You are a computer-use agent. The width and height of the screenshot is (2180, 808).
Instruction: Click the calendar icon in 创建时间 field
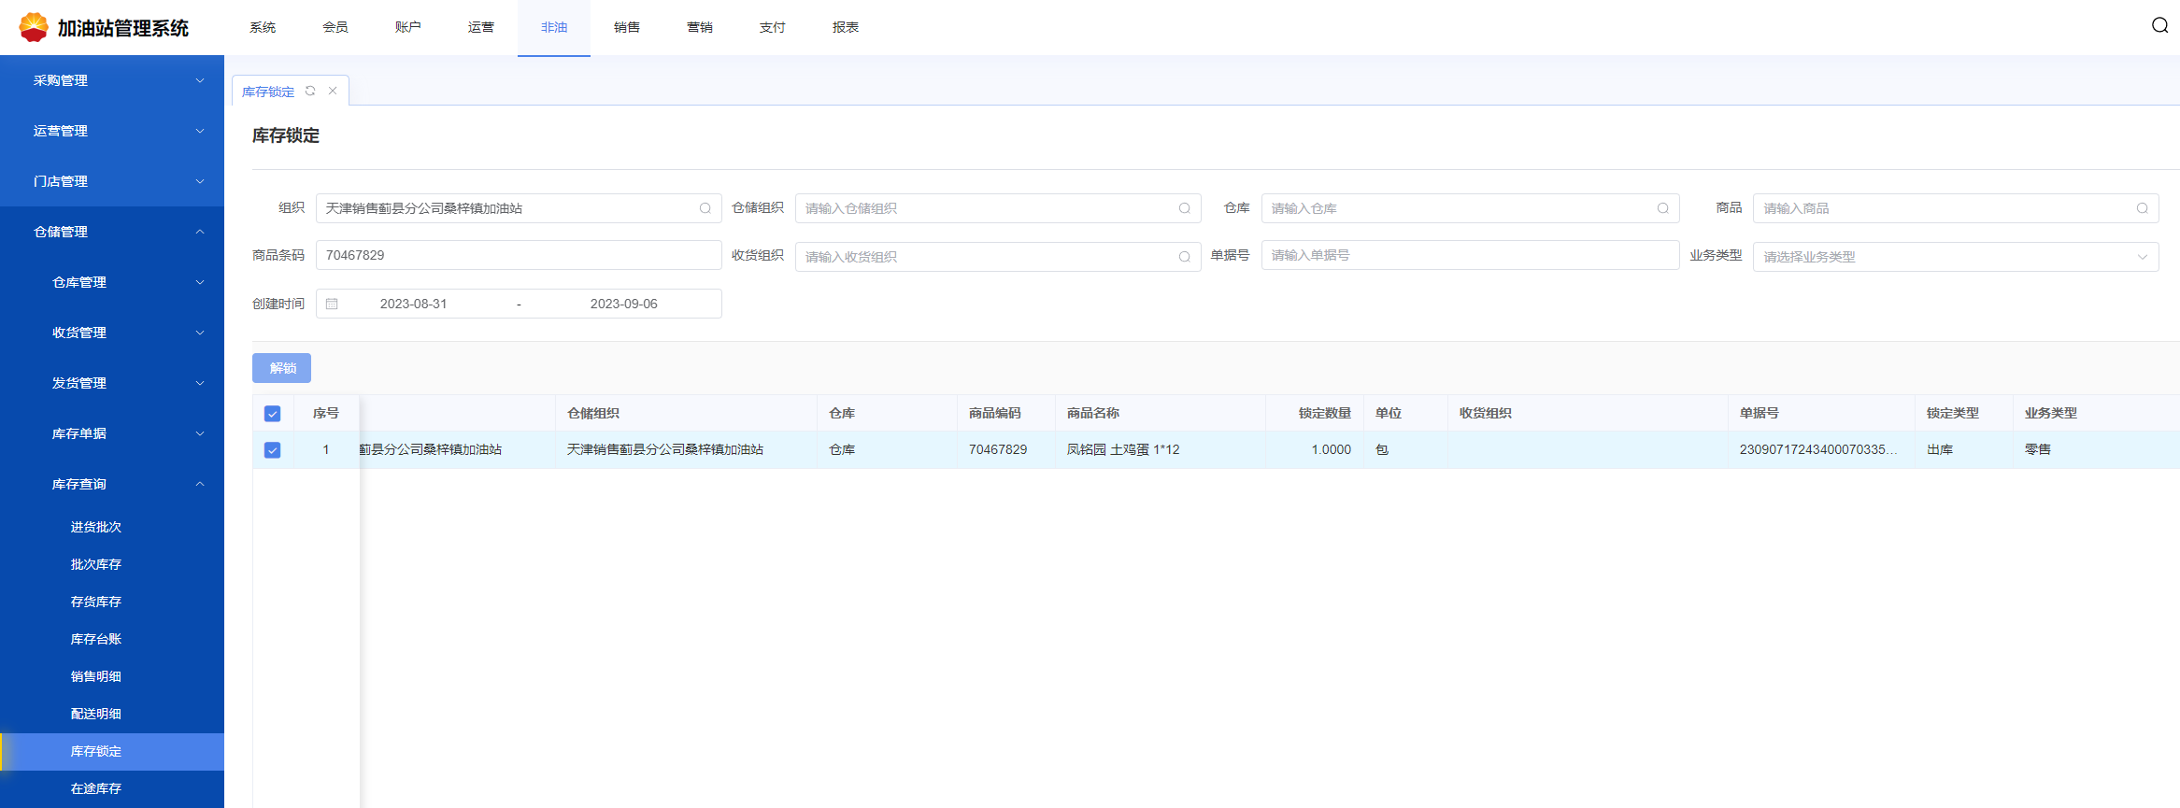point(332,304)
